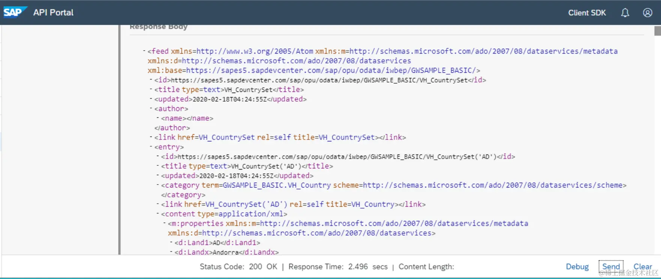The width and height of the screenshot is (661, 279).
Task: Select the entry updated timestamp line
Action: point(237,175)
